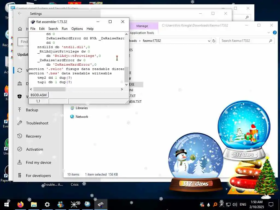Screen dimensions: 280x210
Task: Open the File menu in flat assembler
Action: 33,28
